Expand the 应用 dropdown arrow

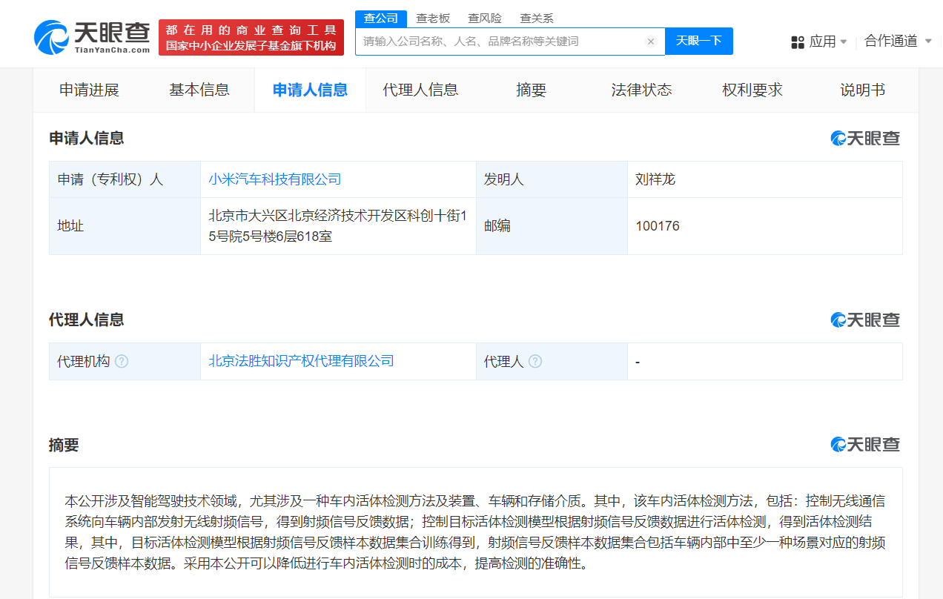click(x=844, y=42)
